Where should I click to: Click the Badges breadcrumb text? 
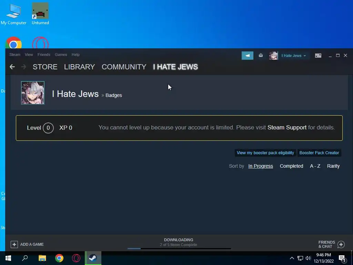coord(114,95)
